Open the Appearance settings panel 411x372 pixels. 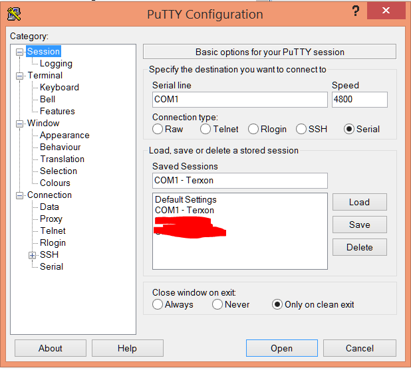64,135
